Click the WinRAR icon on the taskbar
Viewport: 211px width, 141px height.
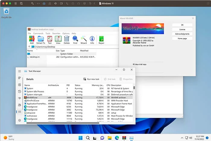pos(124,138)
